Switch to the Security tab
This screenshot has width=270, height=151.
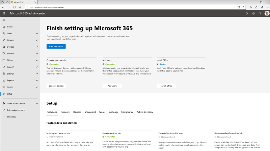tap(65, 112)
